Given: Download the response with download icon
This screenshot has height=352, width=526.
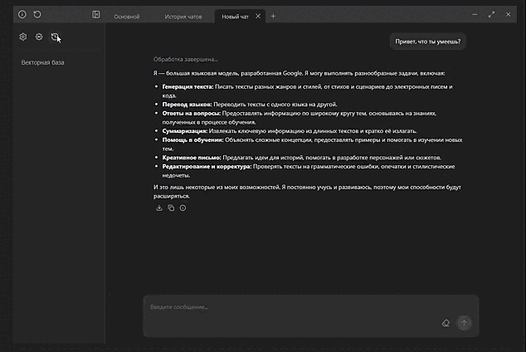Looking at the screenshot, I should (159, 208).
